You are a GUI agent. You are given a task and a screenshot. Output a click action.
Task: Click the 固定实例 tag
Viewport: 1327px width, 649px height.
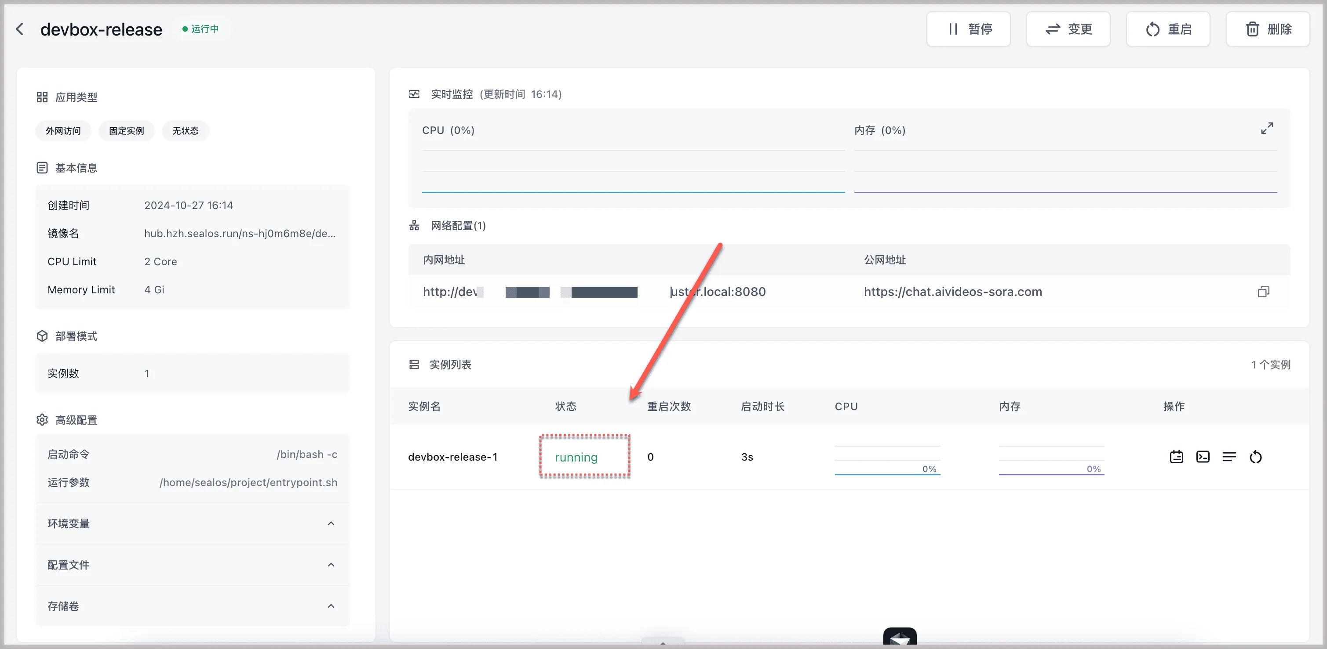(x=126, y=130)
